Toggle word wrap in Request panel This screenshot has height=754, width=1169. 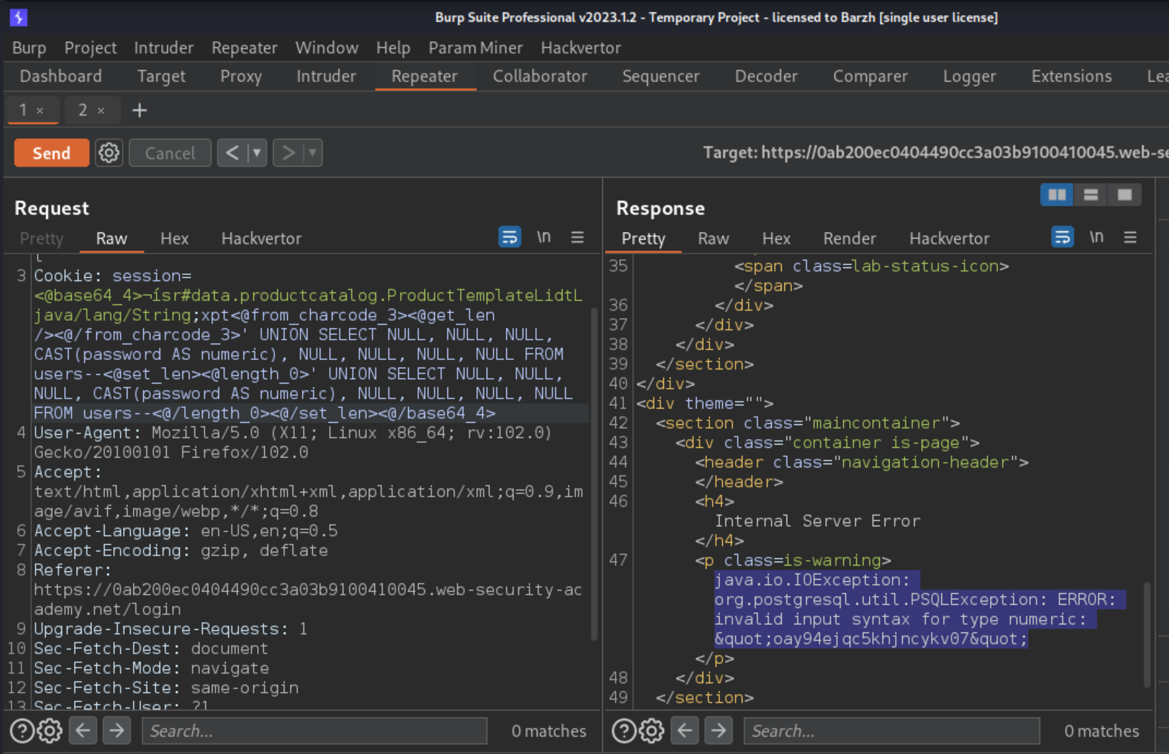pyautogui.click(x=509, y=237)
